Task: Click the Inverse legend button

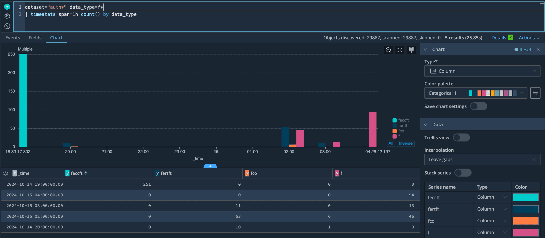Action: pos(405,143)
